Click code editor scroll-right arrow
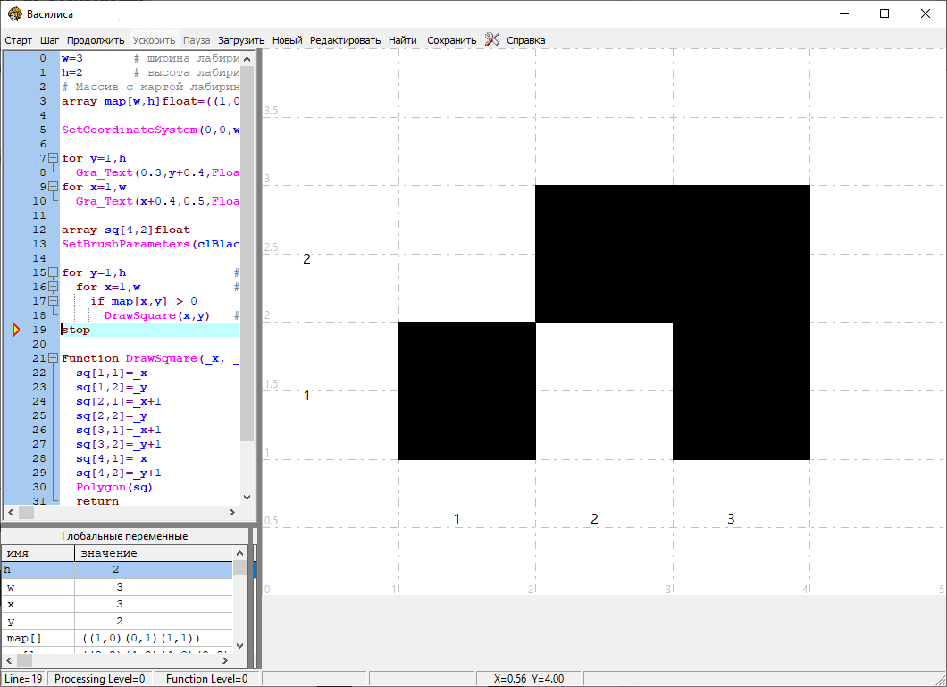 point(232,513)
